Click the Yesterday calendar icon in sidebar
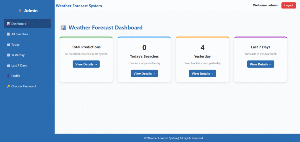This screenshot has width=300, height=142. pos(8,55)
